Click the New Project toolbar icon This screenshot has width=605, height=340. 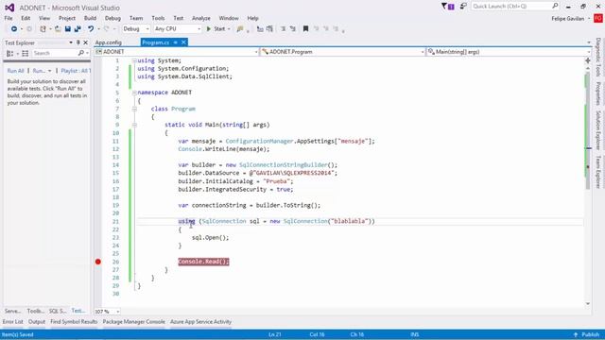pyautogui.click(x=43, y=29)
